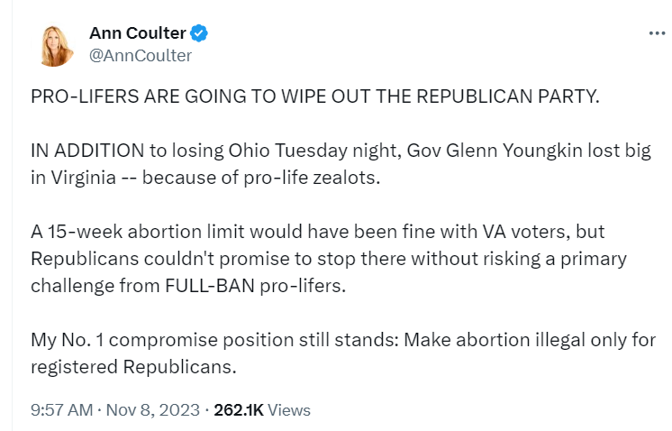Click the Views label beside the count
Image resolution: width=672 pixels, height=431 pixels.
(289, 410)
